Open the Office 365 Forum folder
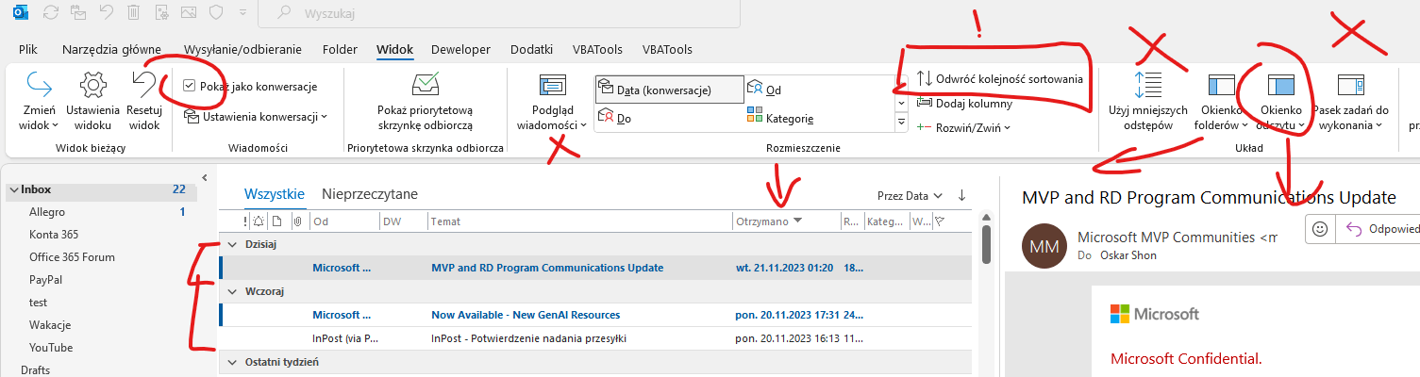The width and height of the screenshot is (1420, 377). pos(72,257)
